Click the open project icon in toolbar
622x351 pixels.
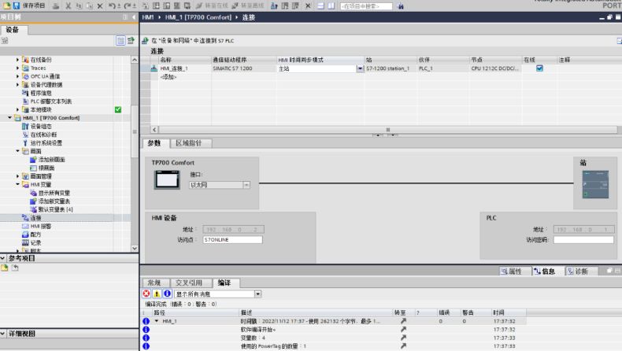[x=7, y=6]
